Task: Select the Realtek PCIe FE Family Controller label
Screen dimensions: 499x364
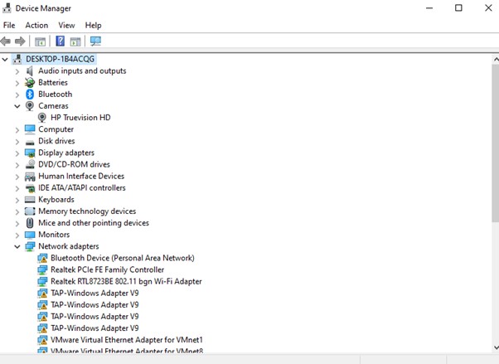Action: click(x=107, y=269)
